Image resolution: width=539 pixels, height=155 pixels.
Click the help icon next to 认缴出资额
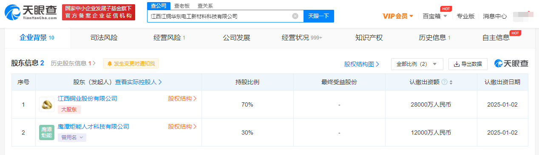point(444,82)
